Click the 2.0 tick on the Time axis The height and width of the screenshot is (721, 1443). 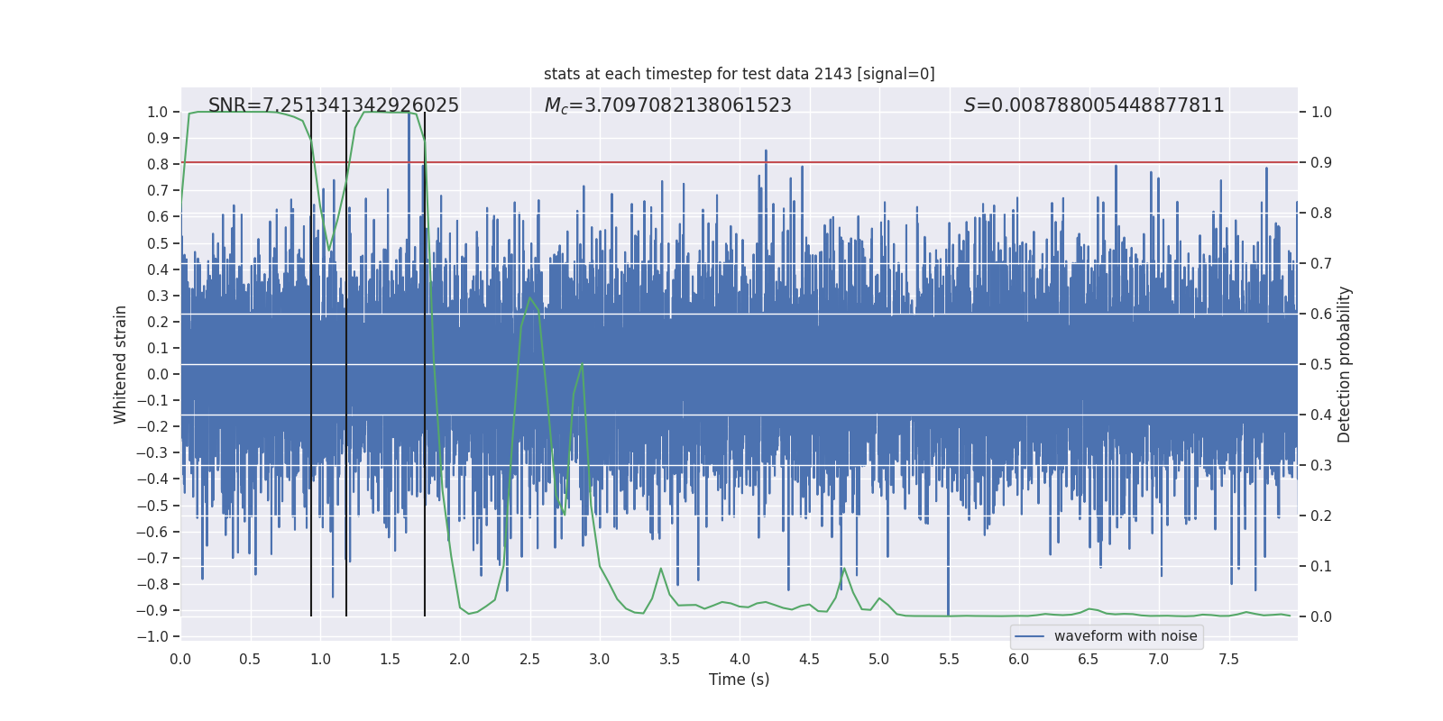pos(460,659)
